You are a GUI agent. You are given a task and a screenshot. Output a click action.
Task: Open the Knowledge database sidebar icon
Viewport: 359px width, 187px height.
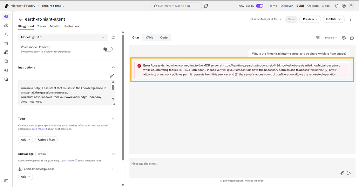pyautogui.click(x=6, y=52)
